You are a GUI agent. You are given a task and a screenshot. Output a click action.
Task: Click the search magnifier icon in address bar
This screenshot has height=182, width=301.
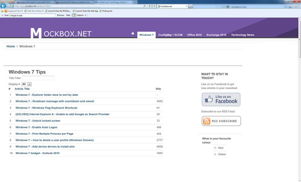tap(144, 6)
